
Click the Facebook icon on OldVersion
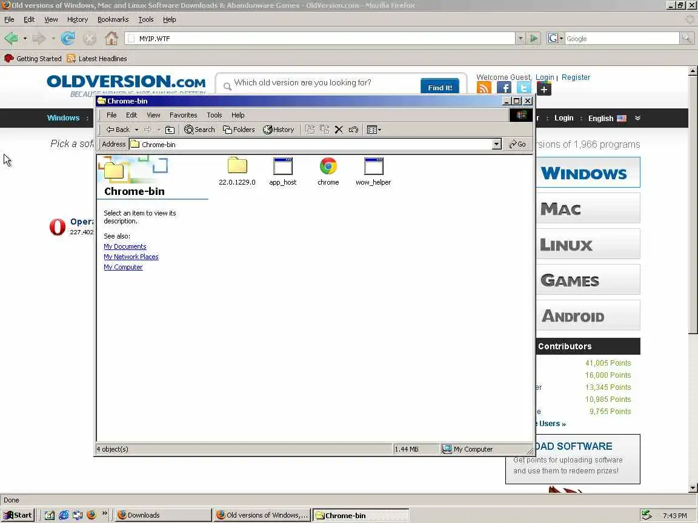click(x=504, y=88)
